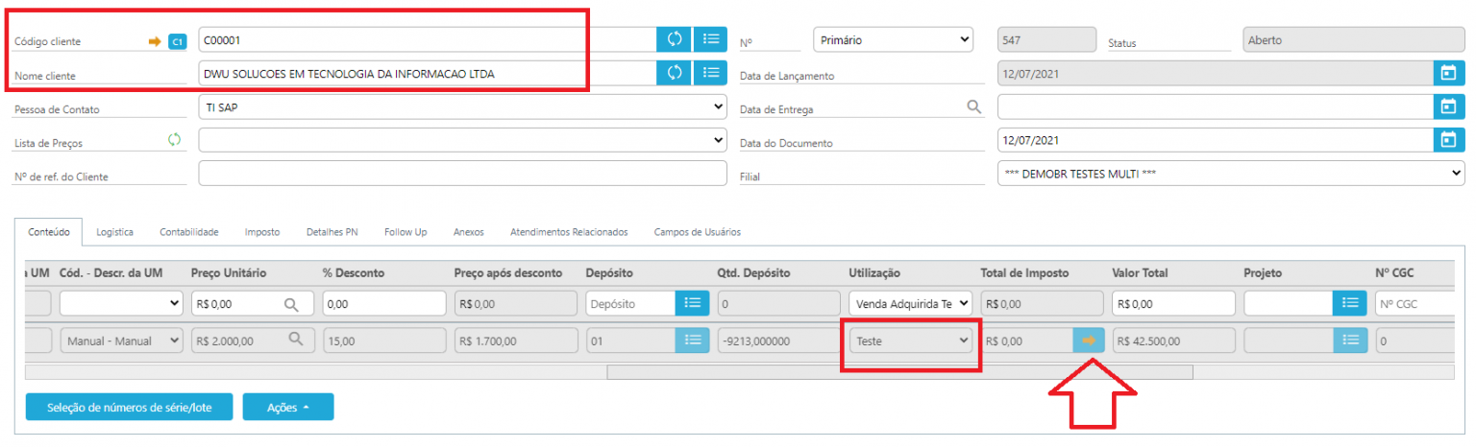Click Seleção de números de série/lote button
1476x447 pixels.
click(130, 407)
